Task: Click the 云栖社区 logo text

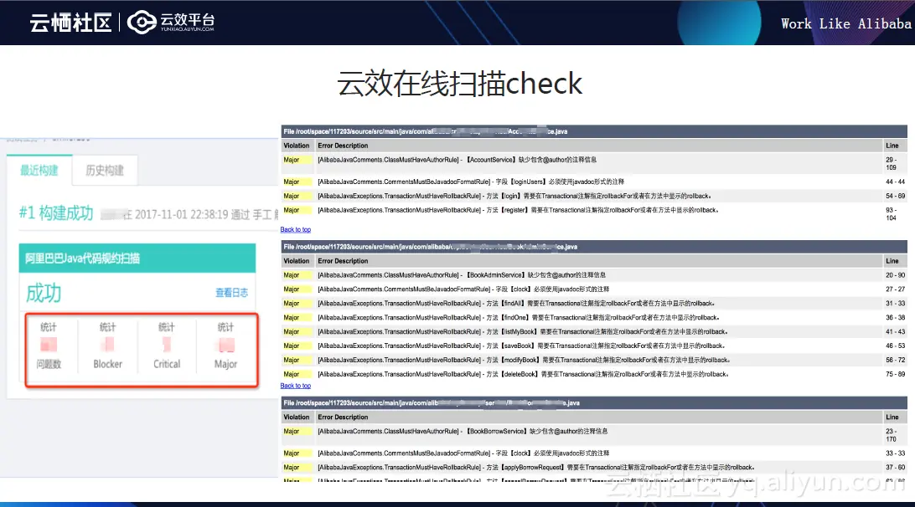Action: coord(70,23)
